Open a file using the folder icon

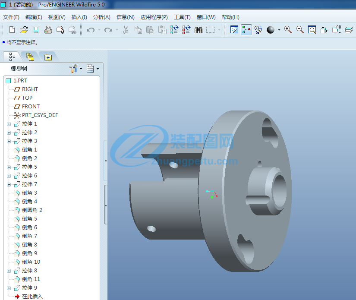(x=24, y=30)
